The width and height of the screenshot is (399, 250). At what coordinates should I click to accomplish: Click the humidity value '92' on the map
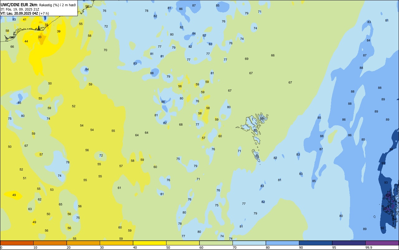[382, 228]
